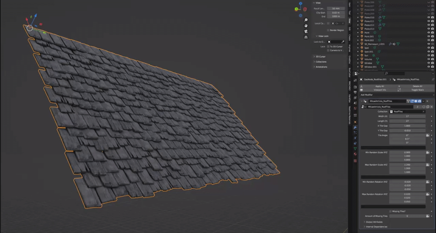Click fake user shield icon on node group
436x233 pixels.
click(x=424, y=106)
